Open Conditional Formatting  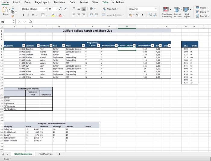[167, 12]
